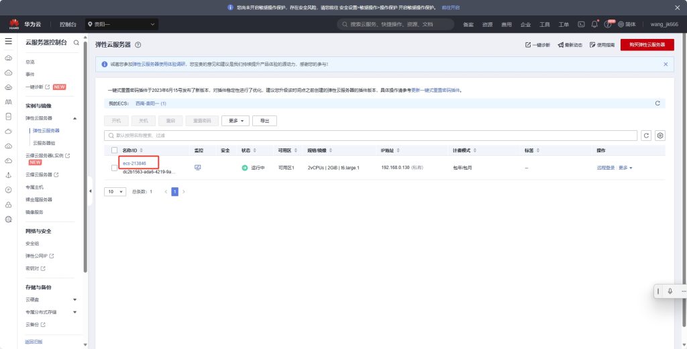Click 购买弹性云服务器 red button
The height and width of the screenshot is (349, 687).
[647, 45]
